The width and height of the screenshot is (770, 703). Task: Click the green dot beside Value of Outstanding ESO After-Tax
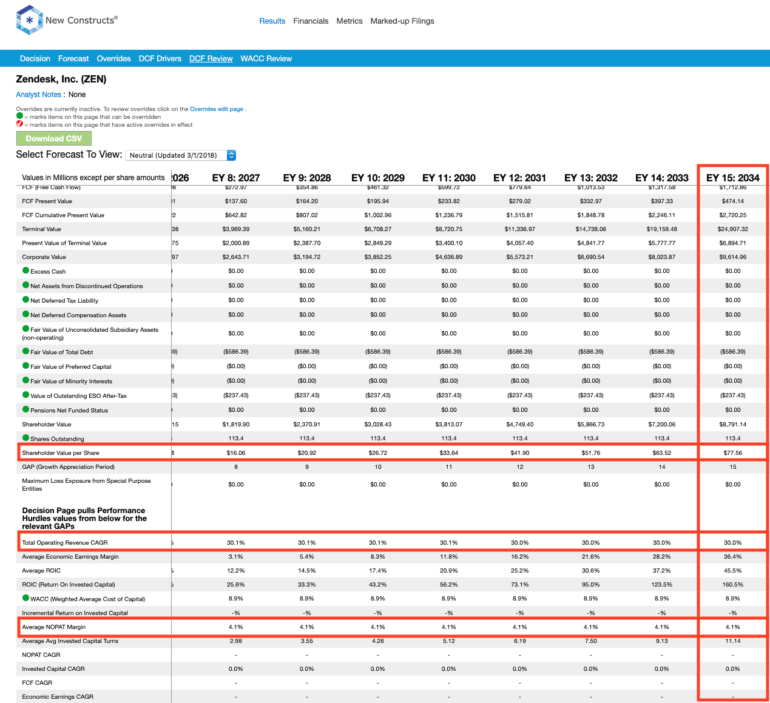25,395
